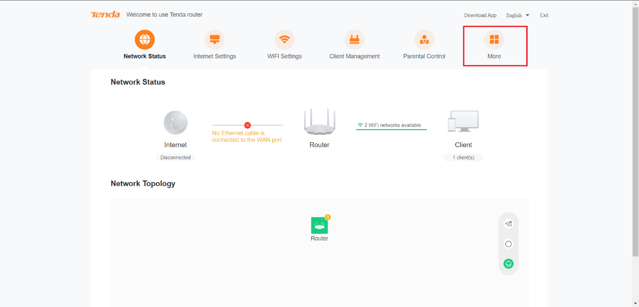Click the paper plane icon in topology
This screenshot has height=307, width=639.
coord(508,224)
